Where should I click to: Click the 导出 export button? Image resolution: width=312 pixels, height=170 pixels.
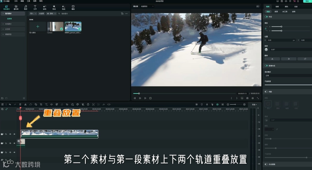point(307,1)
